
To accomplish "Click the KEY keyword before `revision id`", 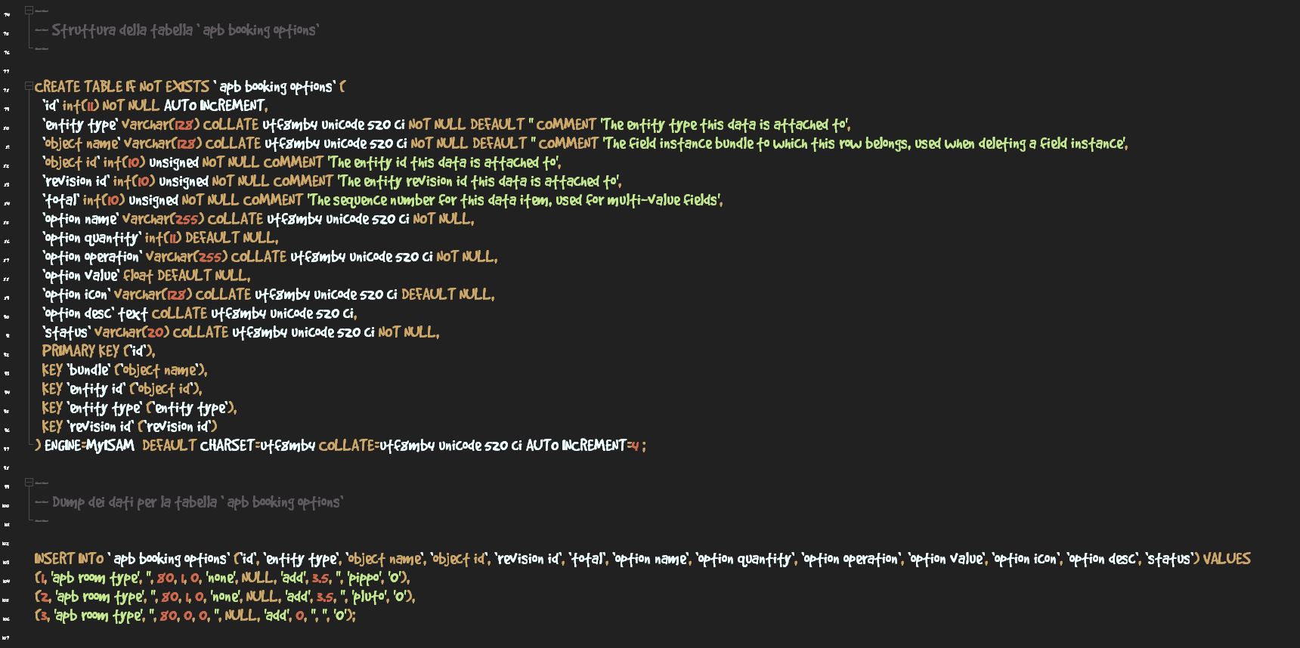I will 52,427.
